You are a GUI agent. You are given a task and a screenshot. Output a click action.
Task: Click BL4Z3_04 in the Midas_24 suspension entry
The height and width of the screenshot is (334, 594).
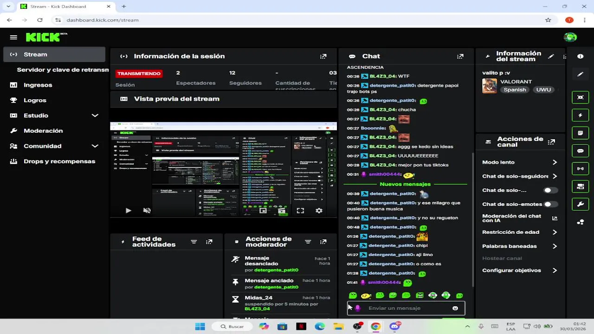click(257, 309)
